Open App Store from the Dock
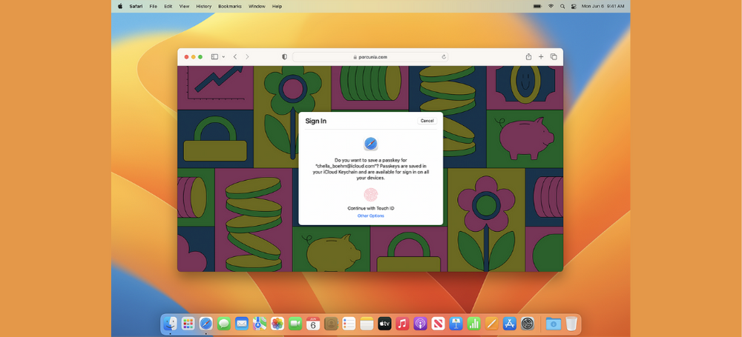 510,323
